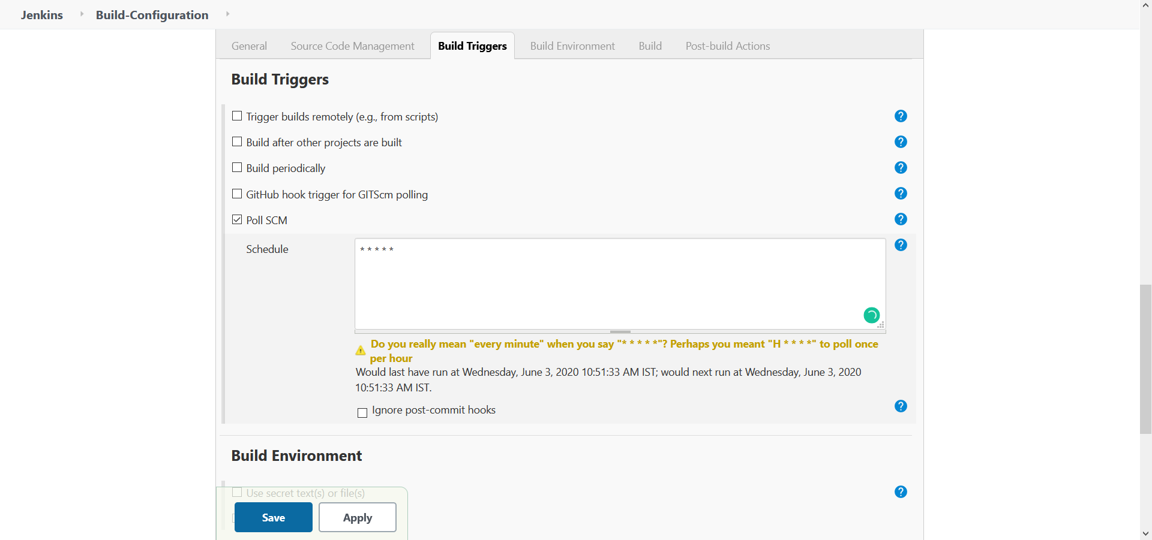The width and height of the screenshot is (1152, 540).
Task: Click the Build Triggers section heading
Action: [x=280, y=79]
